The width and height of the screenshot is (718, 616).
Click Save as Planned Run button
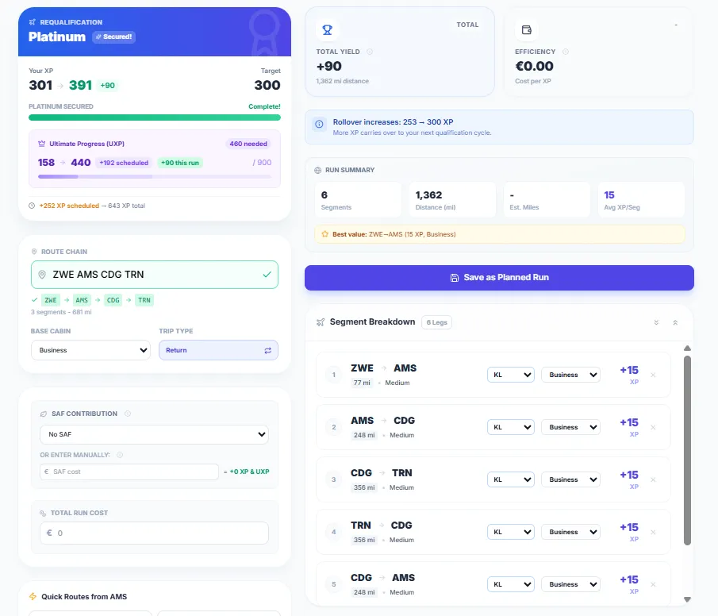pos(499,278)
